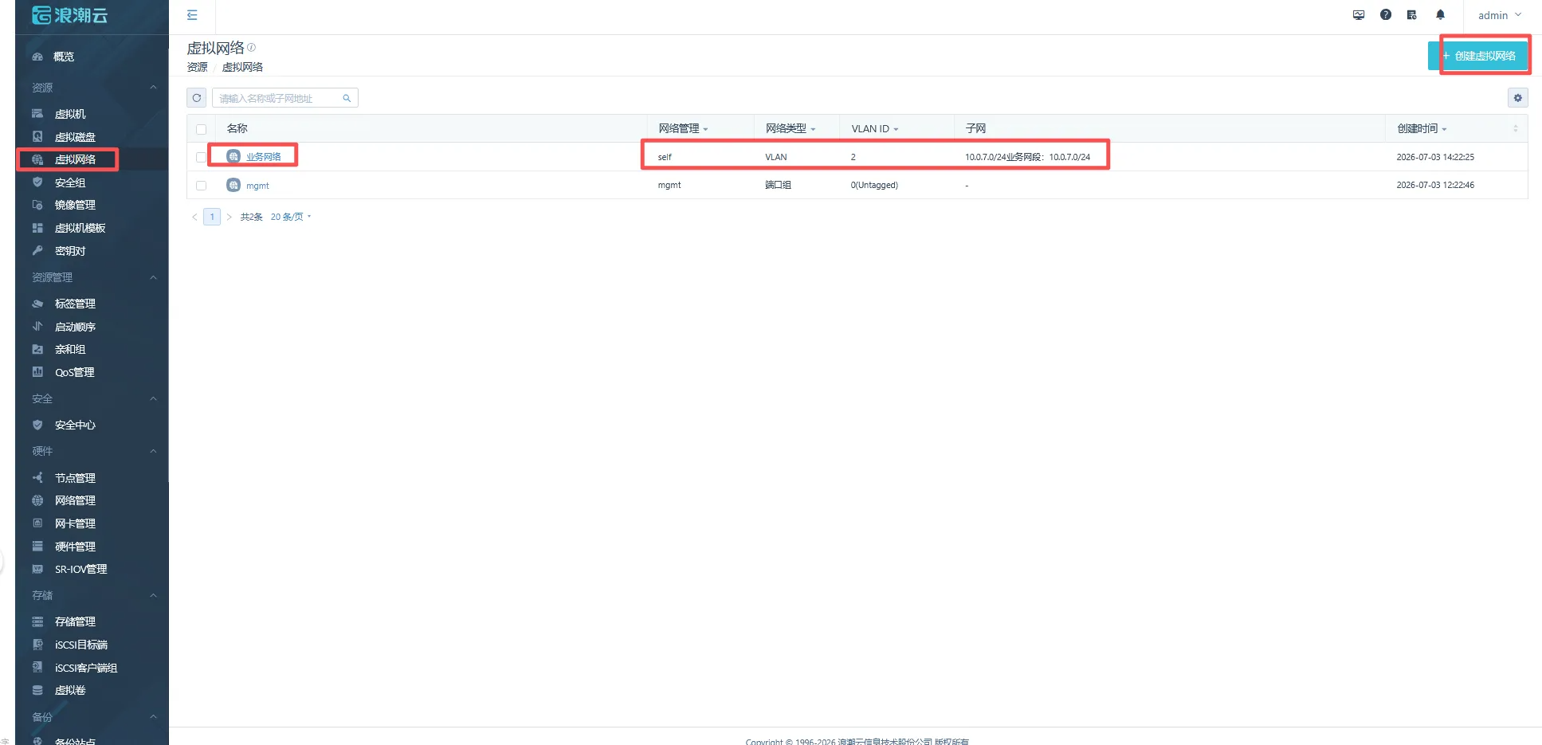Viewport: 1542px width, 745px height.
Task: Click the help icon next to 虚拟网络 title
Action: click(x=252, y=48)
